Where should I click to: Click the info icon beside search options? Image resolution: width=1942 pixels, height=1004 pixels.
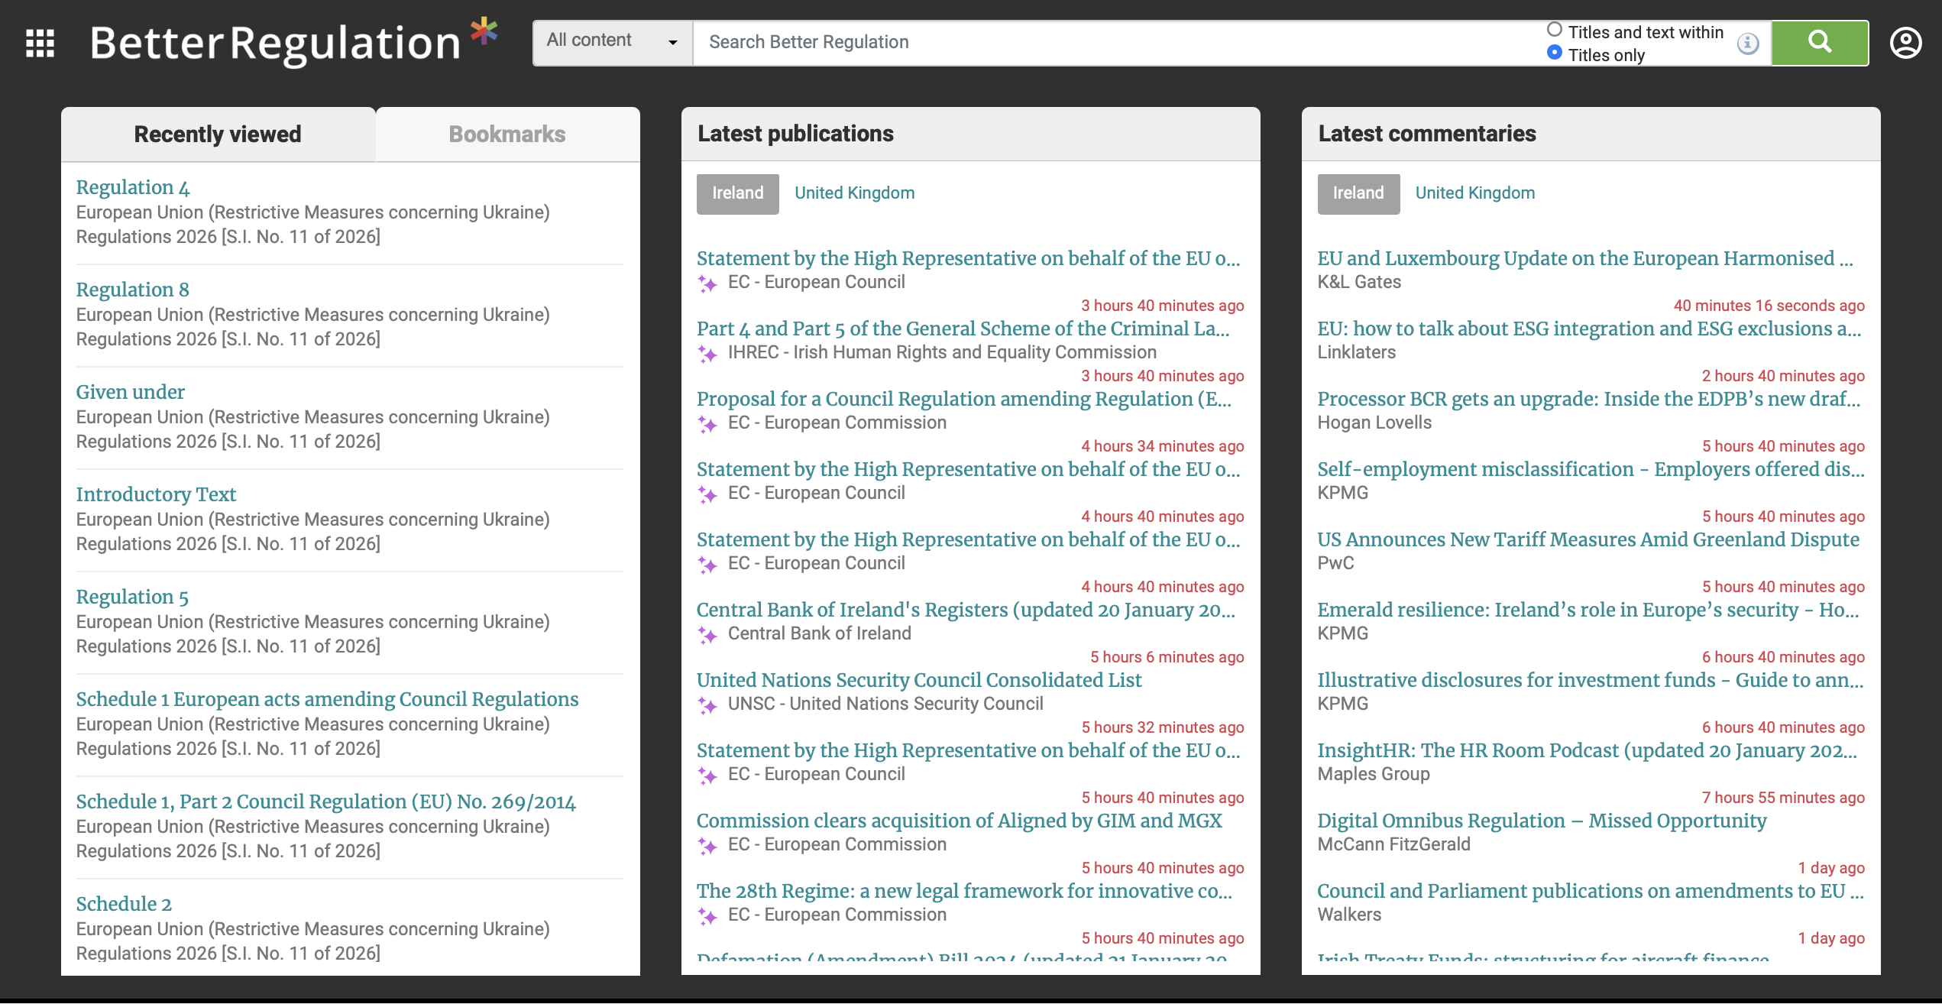(x=1747, y=44)
